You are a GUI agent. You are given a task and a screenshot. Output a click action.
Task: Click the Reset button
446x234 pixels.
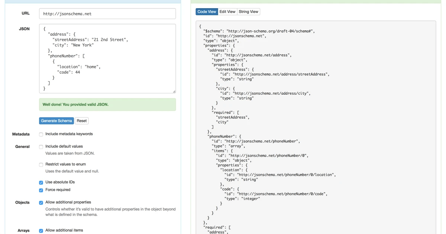tap(81, 121)
